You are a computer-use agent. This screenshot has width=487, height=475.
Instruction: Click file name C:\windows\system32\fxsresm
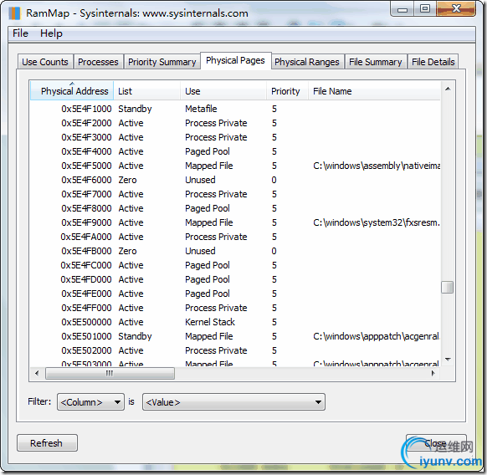pos(377,222)
